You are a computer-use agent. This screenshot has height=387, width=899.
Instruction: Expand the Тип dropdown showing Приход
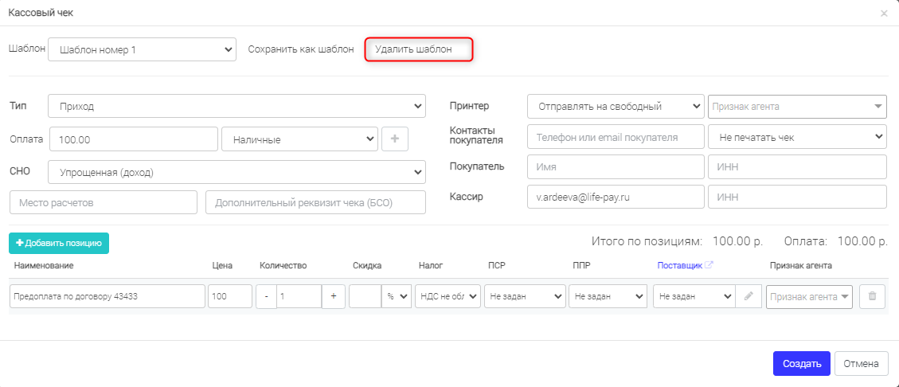[237, 106]
